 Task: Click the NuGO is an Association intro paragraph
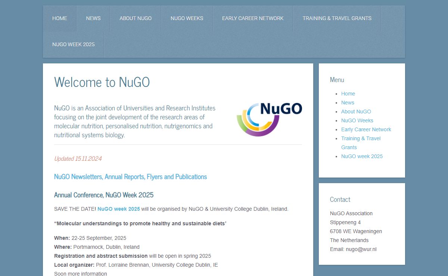(135, 122)
